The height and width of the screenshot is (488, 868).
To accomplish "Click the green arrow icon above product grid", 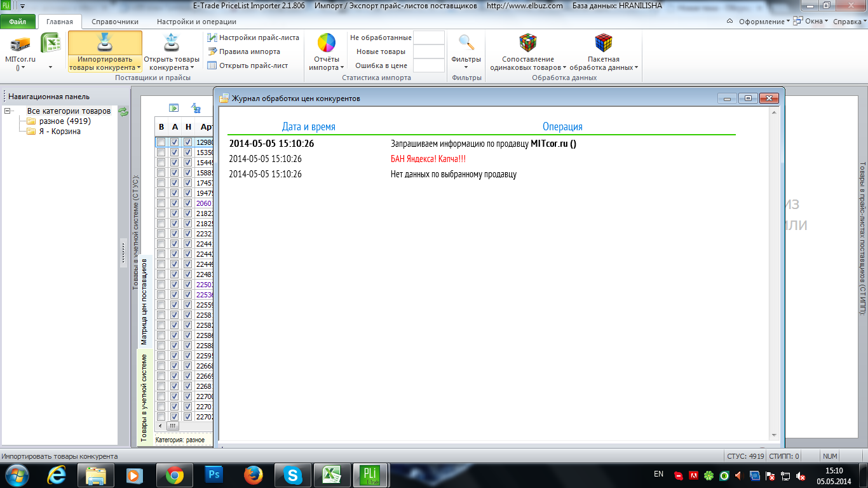I will point(173,108).
